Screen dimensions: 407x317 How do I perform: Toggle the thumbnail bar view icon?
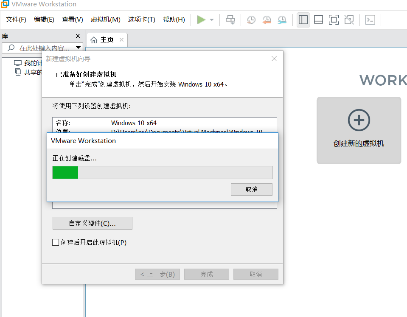318,20
